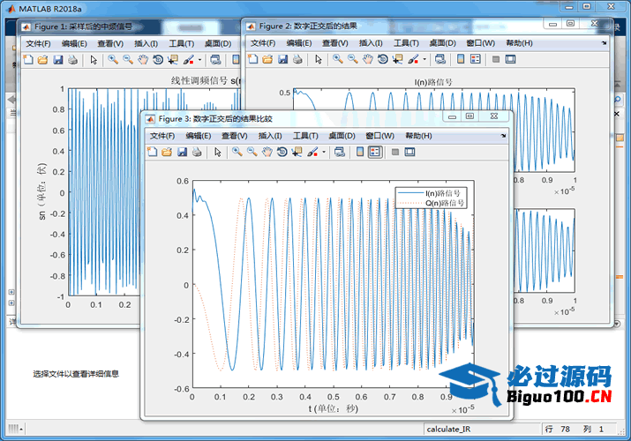
Task: Click the Q(n)路信号 legend entry in Figure 3
Action: tap(445, 203)
